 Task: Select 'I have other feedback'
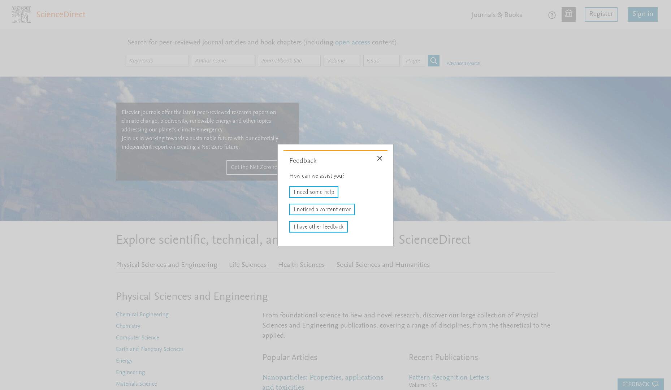point(319,227)
